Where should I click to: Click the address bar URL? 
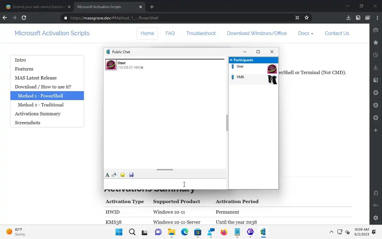pos(114,18)
